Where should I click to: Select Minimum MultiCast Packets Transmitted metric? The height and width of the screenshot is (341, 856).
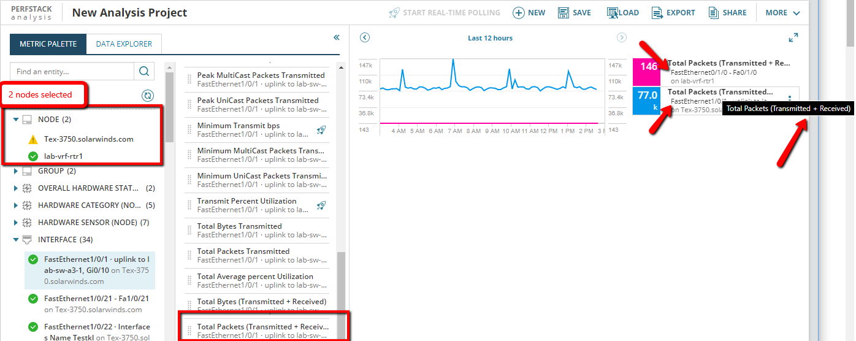click(257, 155)
